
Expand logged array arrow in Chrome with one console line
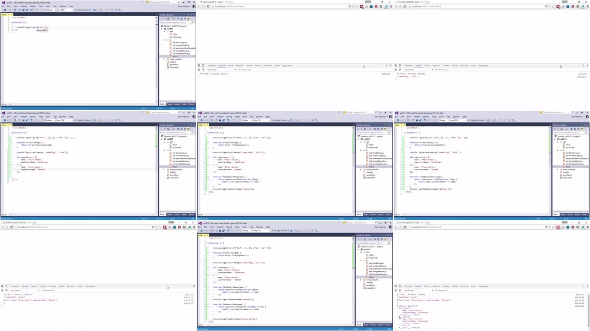coord(201,74)
